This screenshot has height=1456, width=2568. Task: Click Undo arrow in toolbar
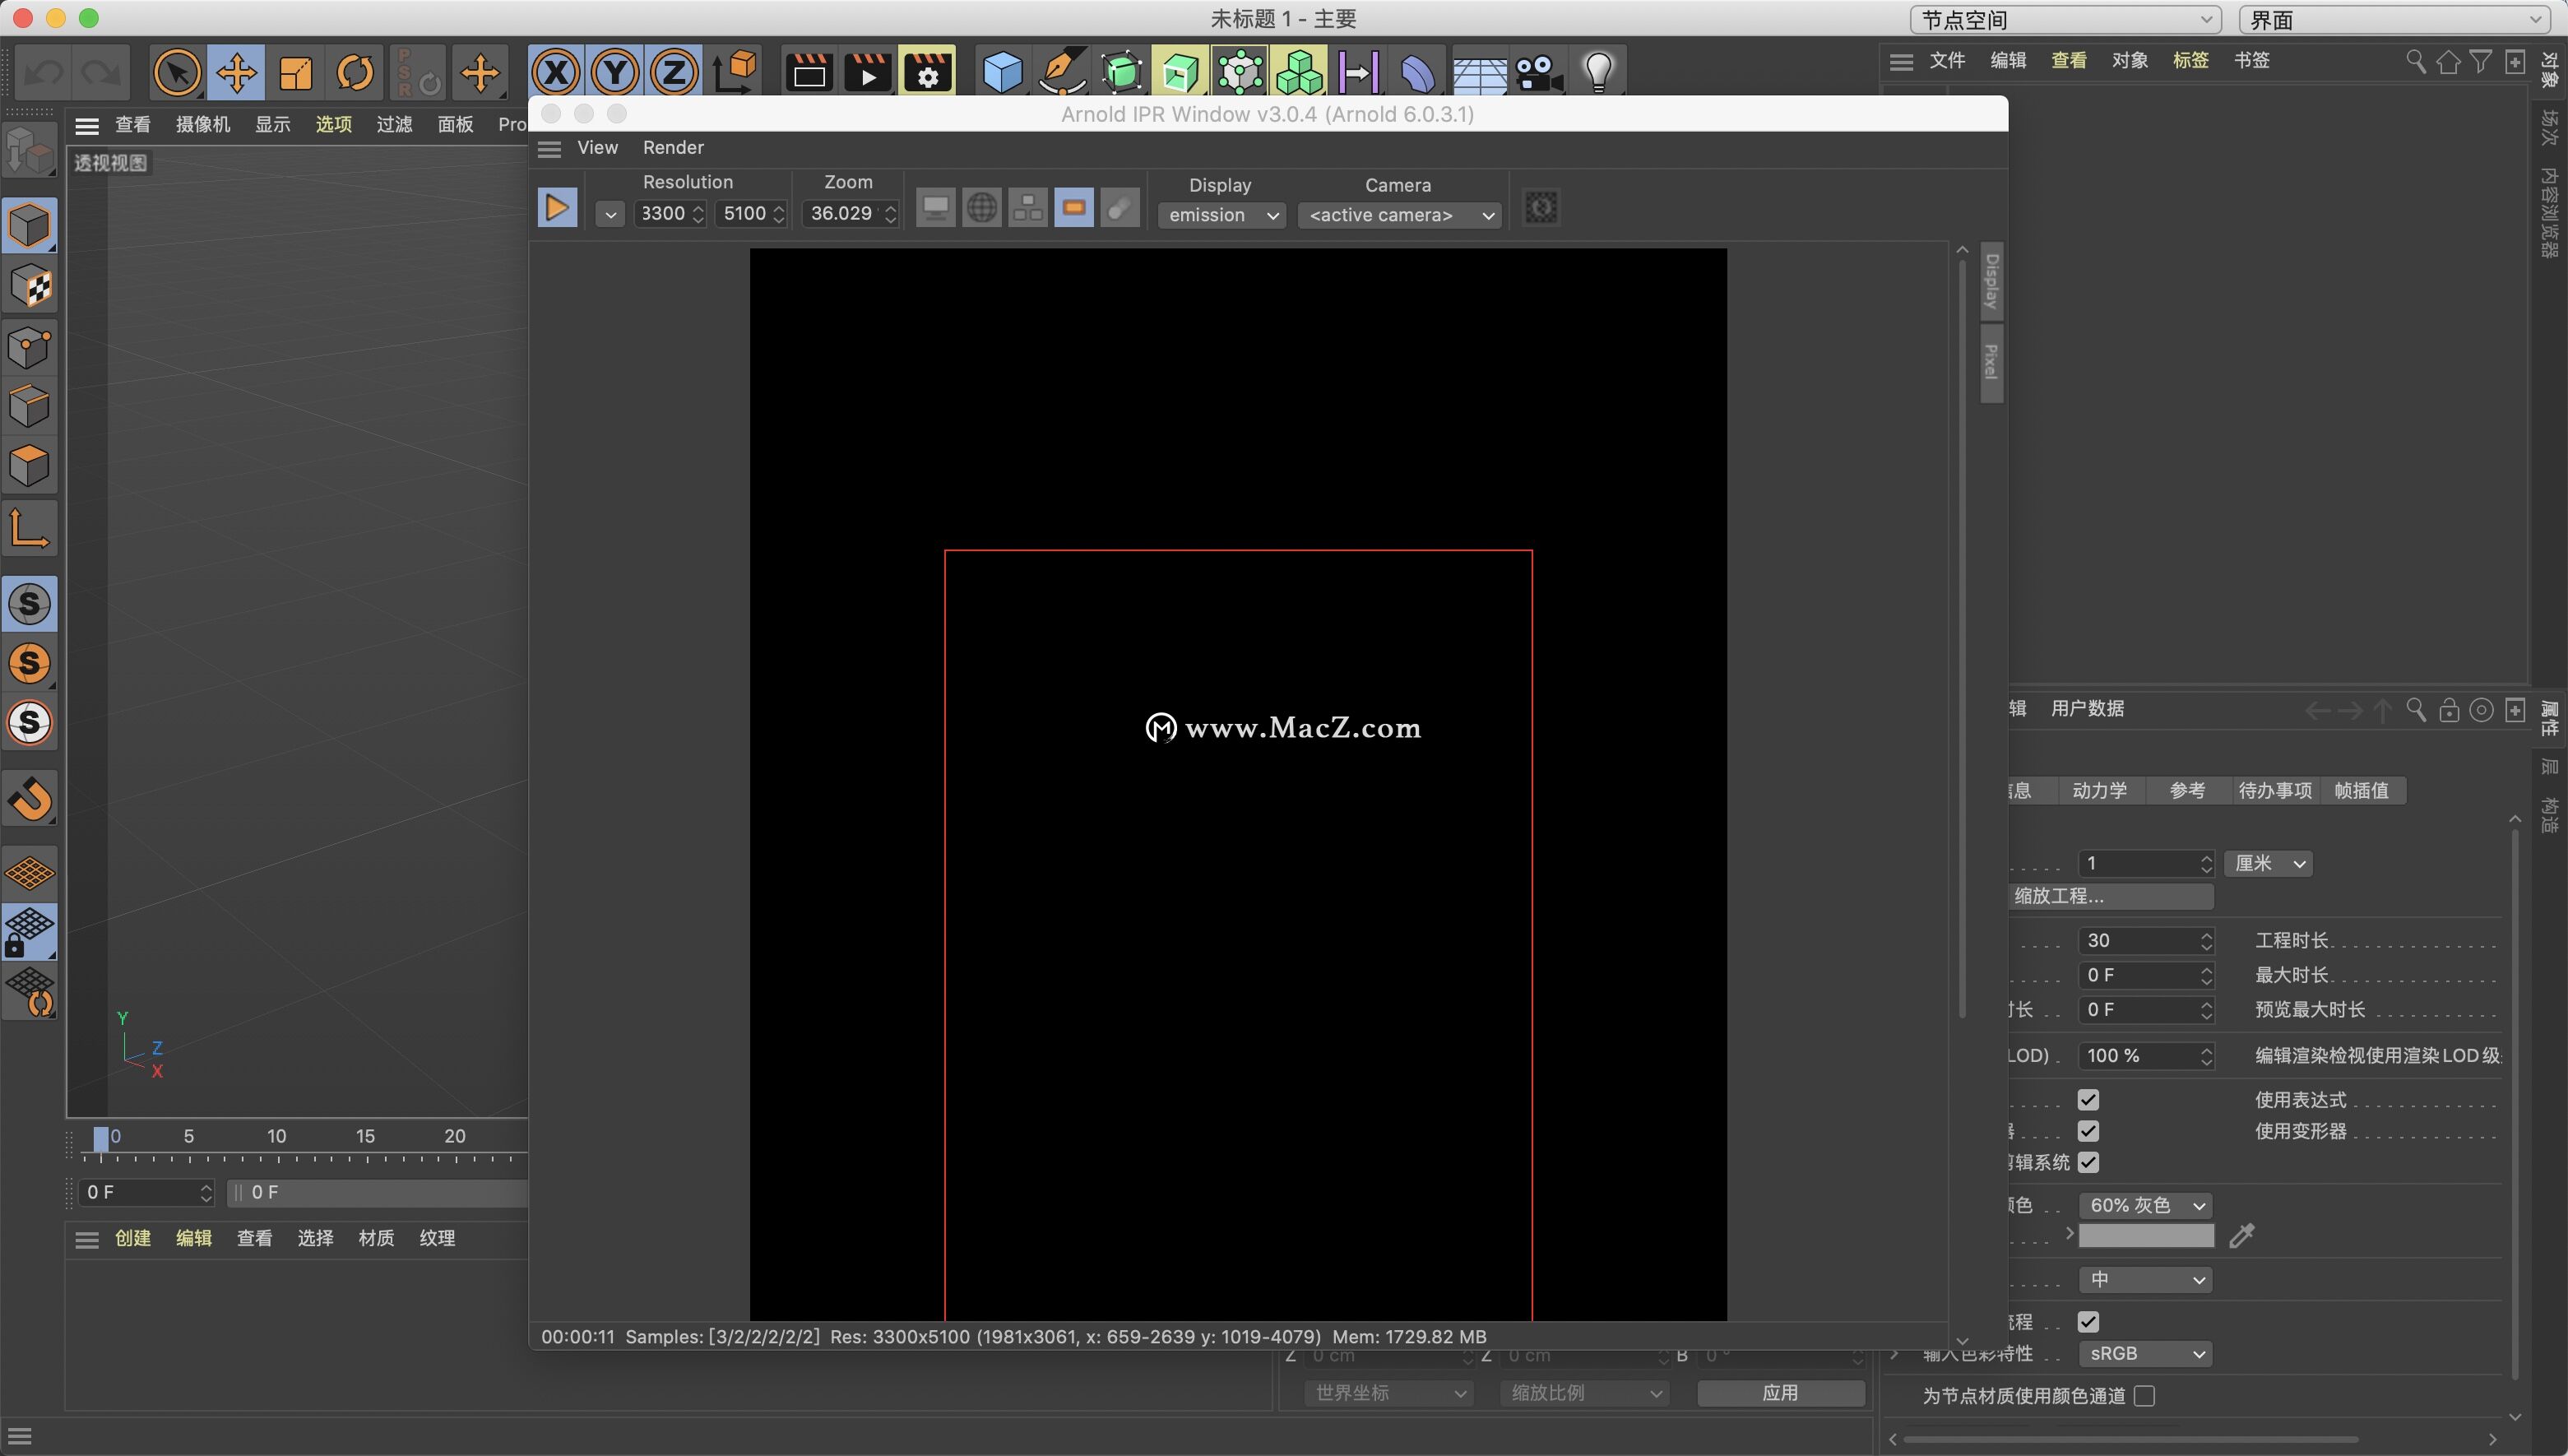43,72
